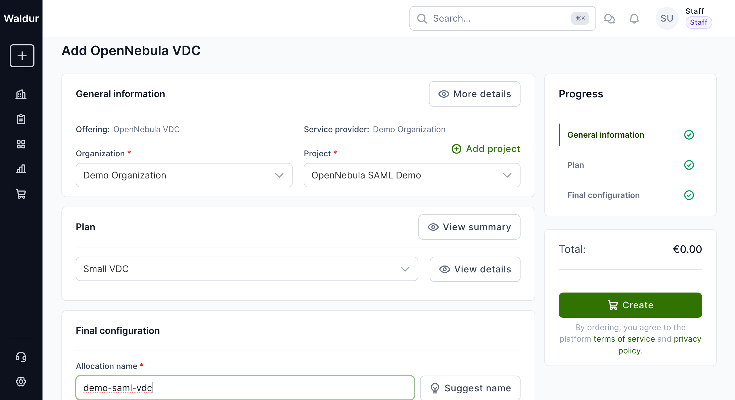Click the Add project link
The height and width of the screenshot is (400, 735).
coord(486,149)
